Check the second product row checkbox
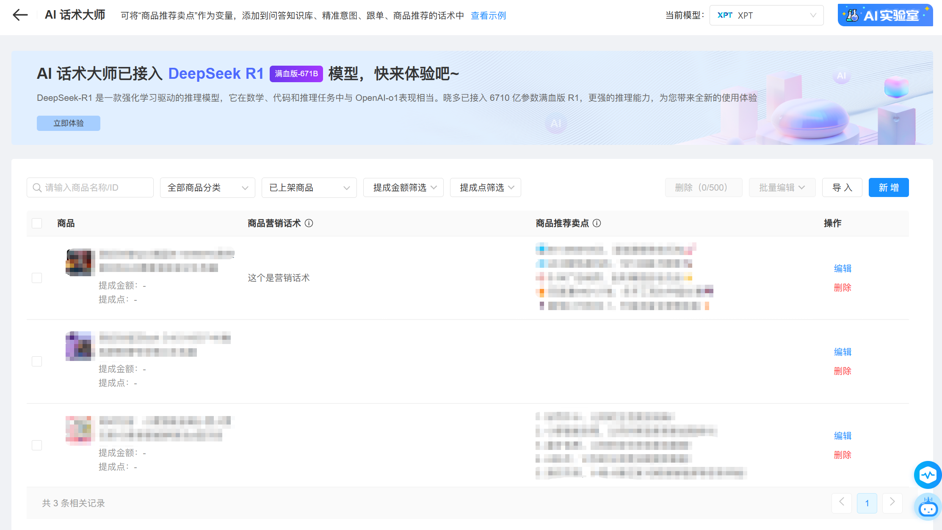 (37, 361)
